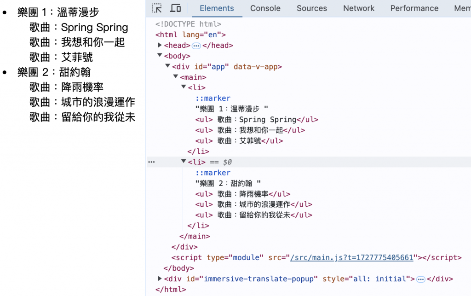Viewport: 471px width, 296px height.
Task: Collapse the div id="app" node
Action: (167, 66)
